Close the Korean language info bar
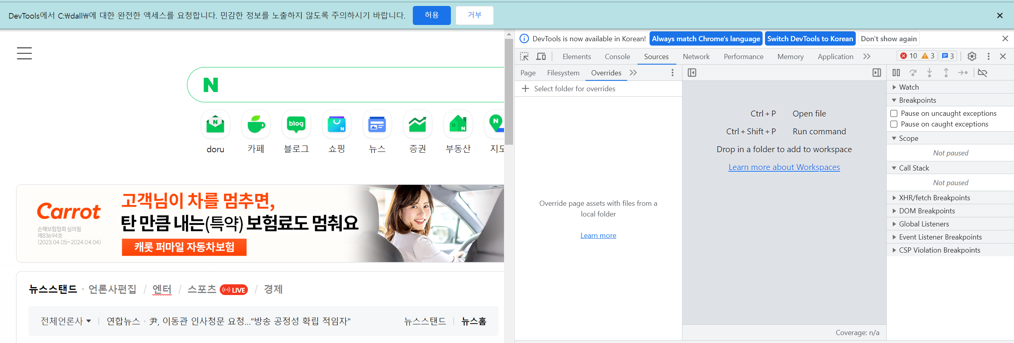 coord(1005,38)
